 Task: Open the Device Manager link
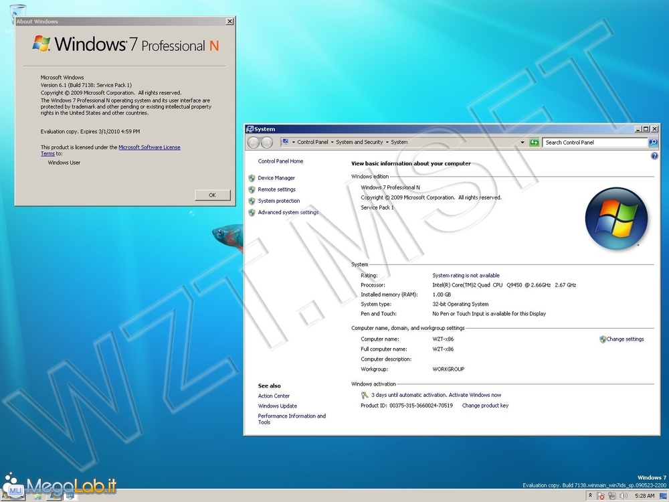(276, 178)
